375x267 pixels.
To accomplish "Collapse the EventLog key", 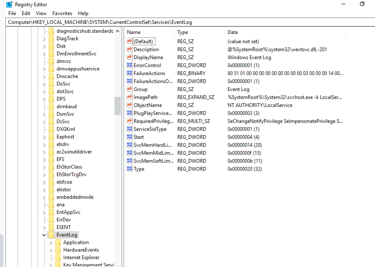I will 44,235.
